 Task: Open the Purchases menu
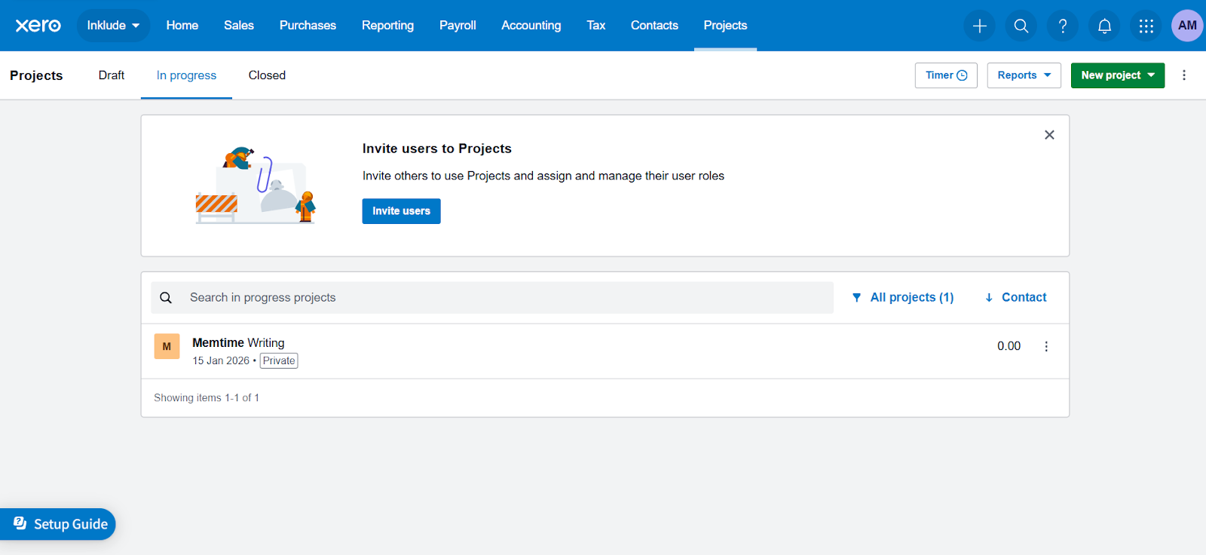308,26
